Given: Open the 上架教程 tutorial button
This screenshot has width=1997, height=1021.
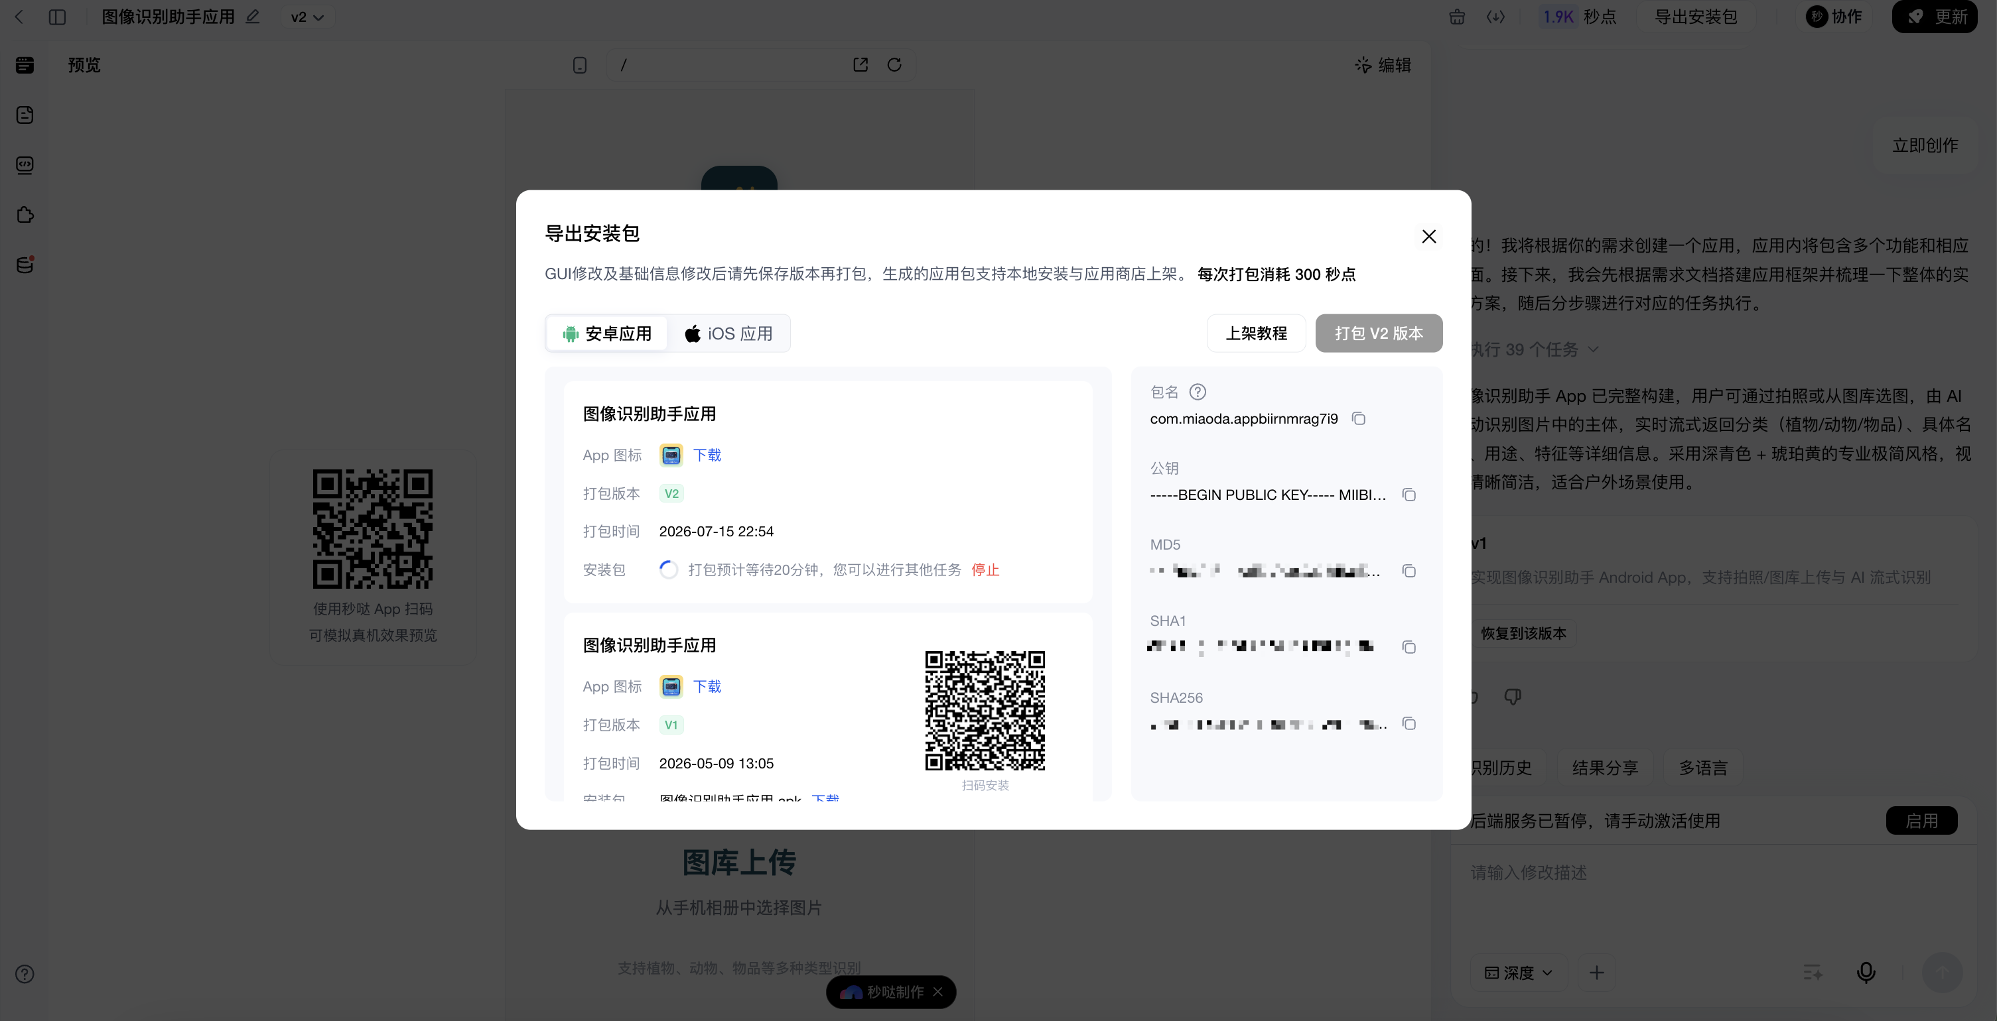Looking at the screenshot, I should point(1256,334).
